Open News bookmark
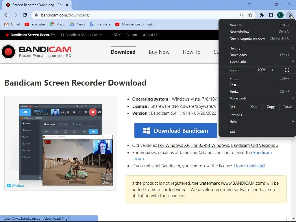This screenshot has height=222, width=296. [77, 24]
